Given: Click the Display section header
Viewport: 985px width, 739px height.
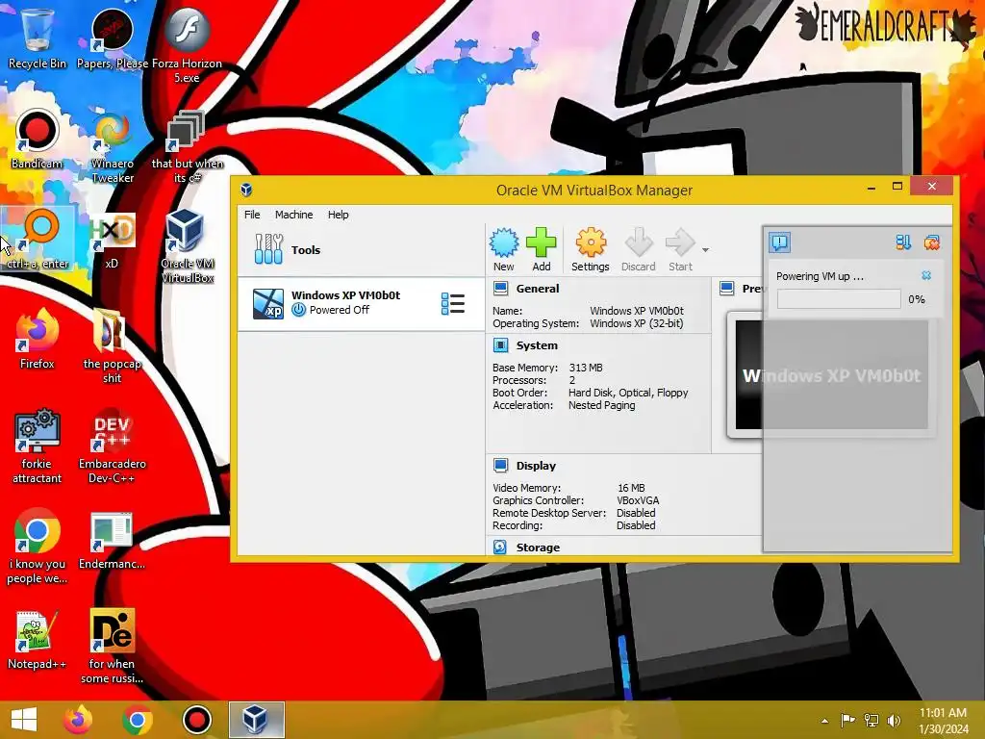Looking at the screenshot, I should pos(536,466).
